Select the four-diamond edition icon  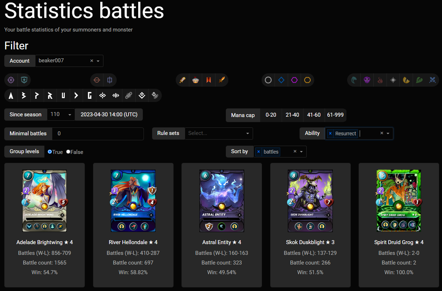coord(103,96)
